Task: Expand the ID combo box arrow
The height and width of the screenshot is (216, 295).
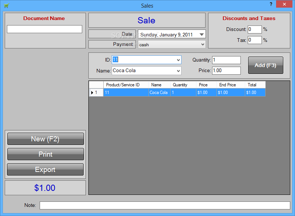Action: (x=178, y=60)
